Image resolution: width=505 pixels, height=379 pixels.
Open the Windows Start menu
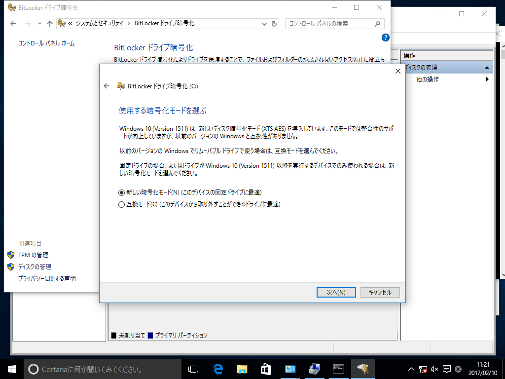click(12, 369)
